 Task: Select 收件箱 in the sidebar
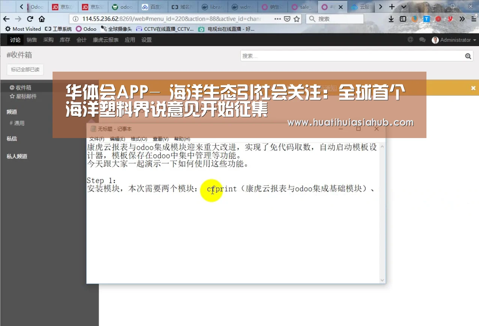click(x=21, y=87)
